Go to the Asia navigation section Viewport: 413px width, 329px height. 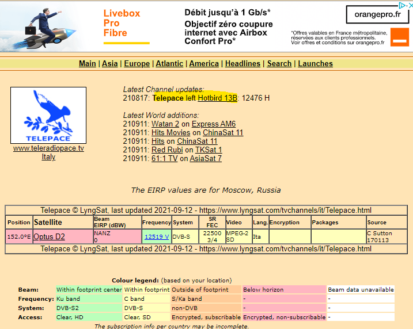110,64
